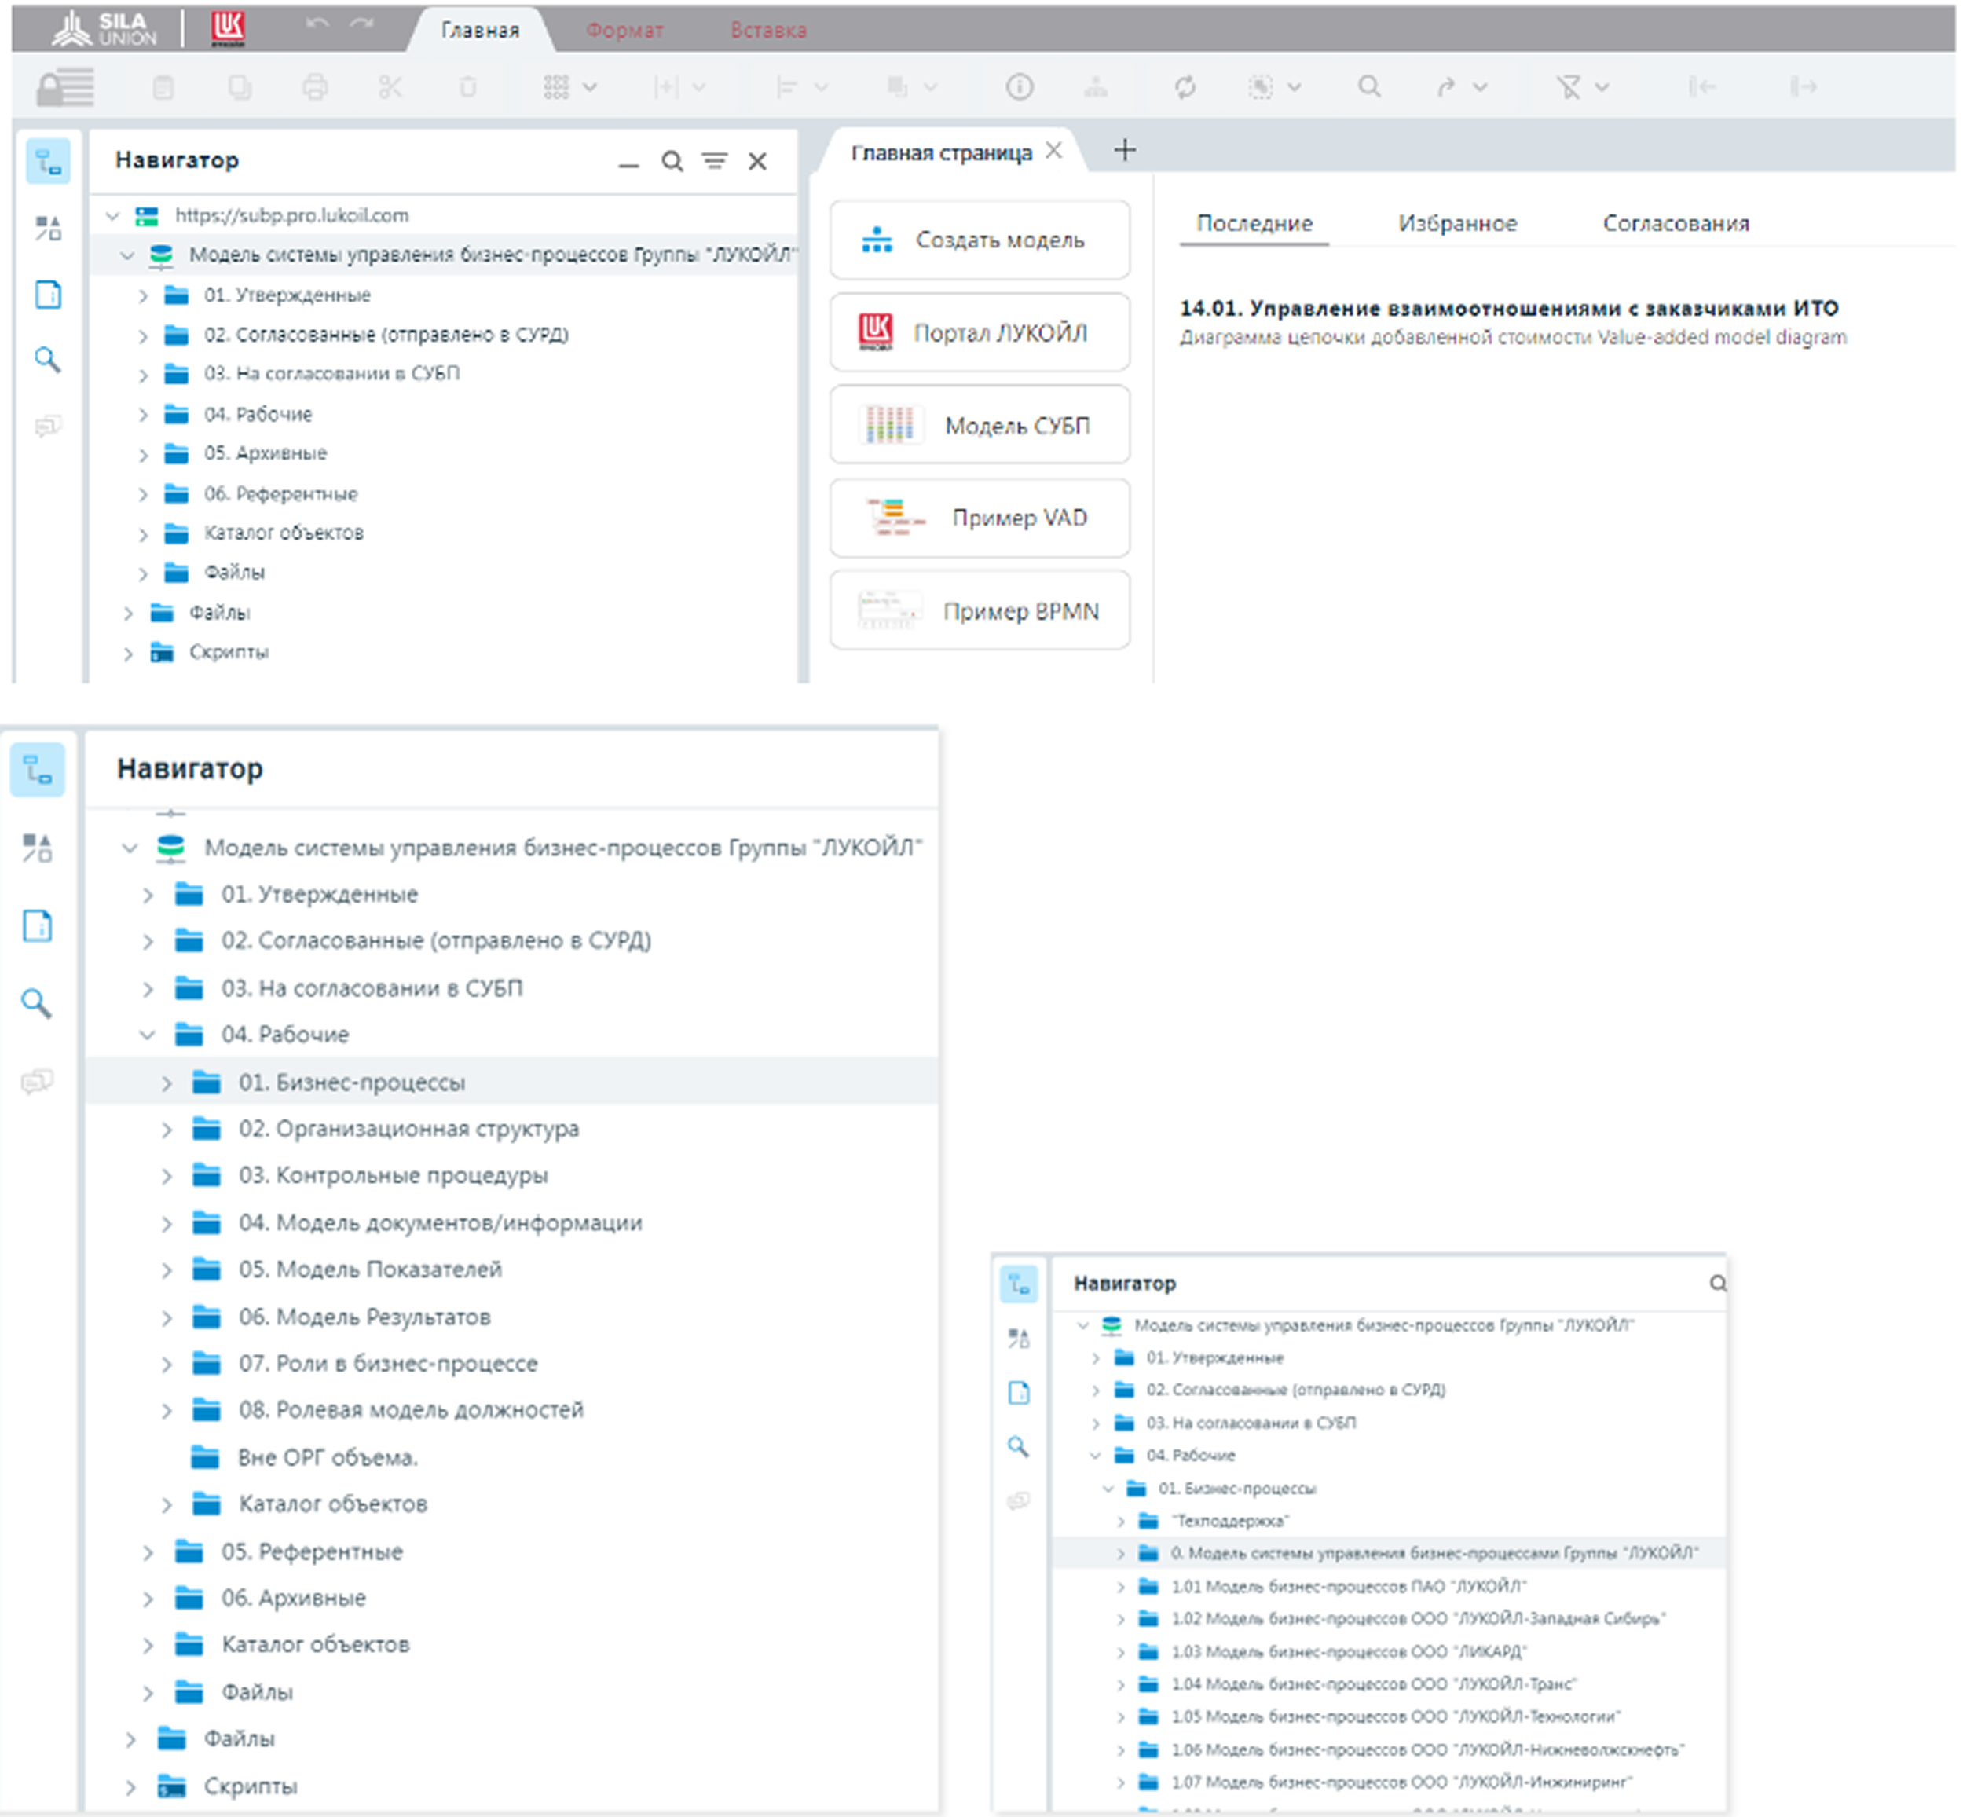Click the lock icon at toolbar left
The height and width of the screenshot is (1817, 1963).
pos(65,87)
